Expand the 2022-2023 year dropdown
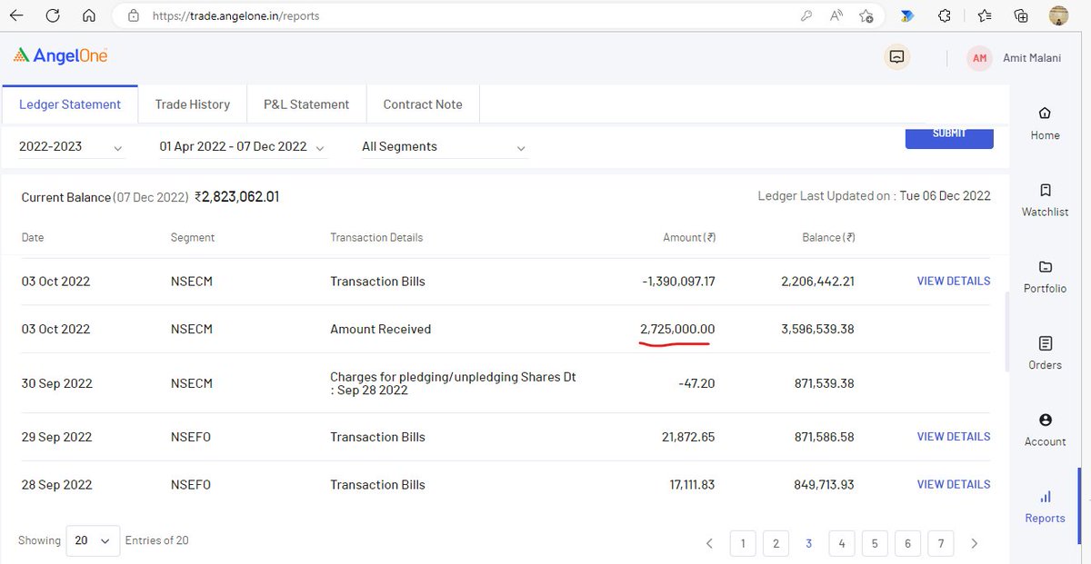 [71, 147]
